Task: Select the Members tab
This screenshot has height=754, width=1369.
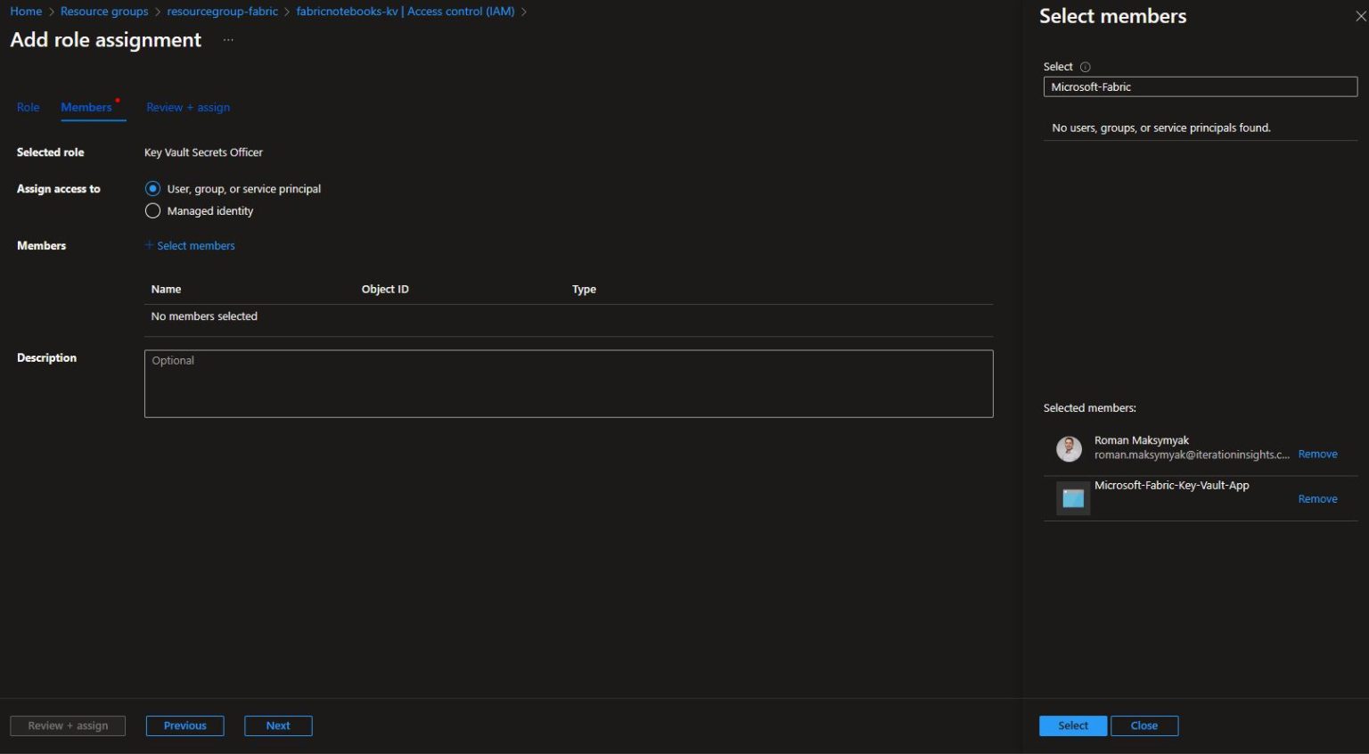Action: coord(86,107)
